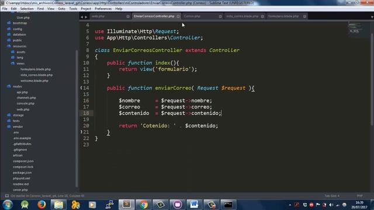Expand the assets folder
The height and width of the screenshot is (210, 374).
pos(13,52)
